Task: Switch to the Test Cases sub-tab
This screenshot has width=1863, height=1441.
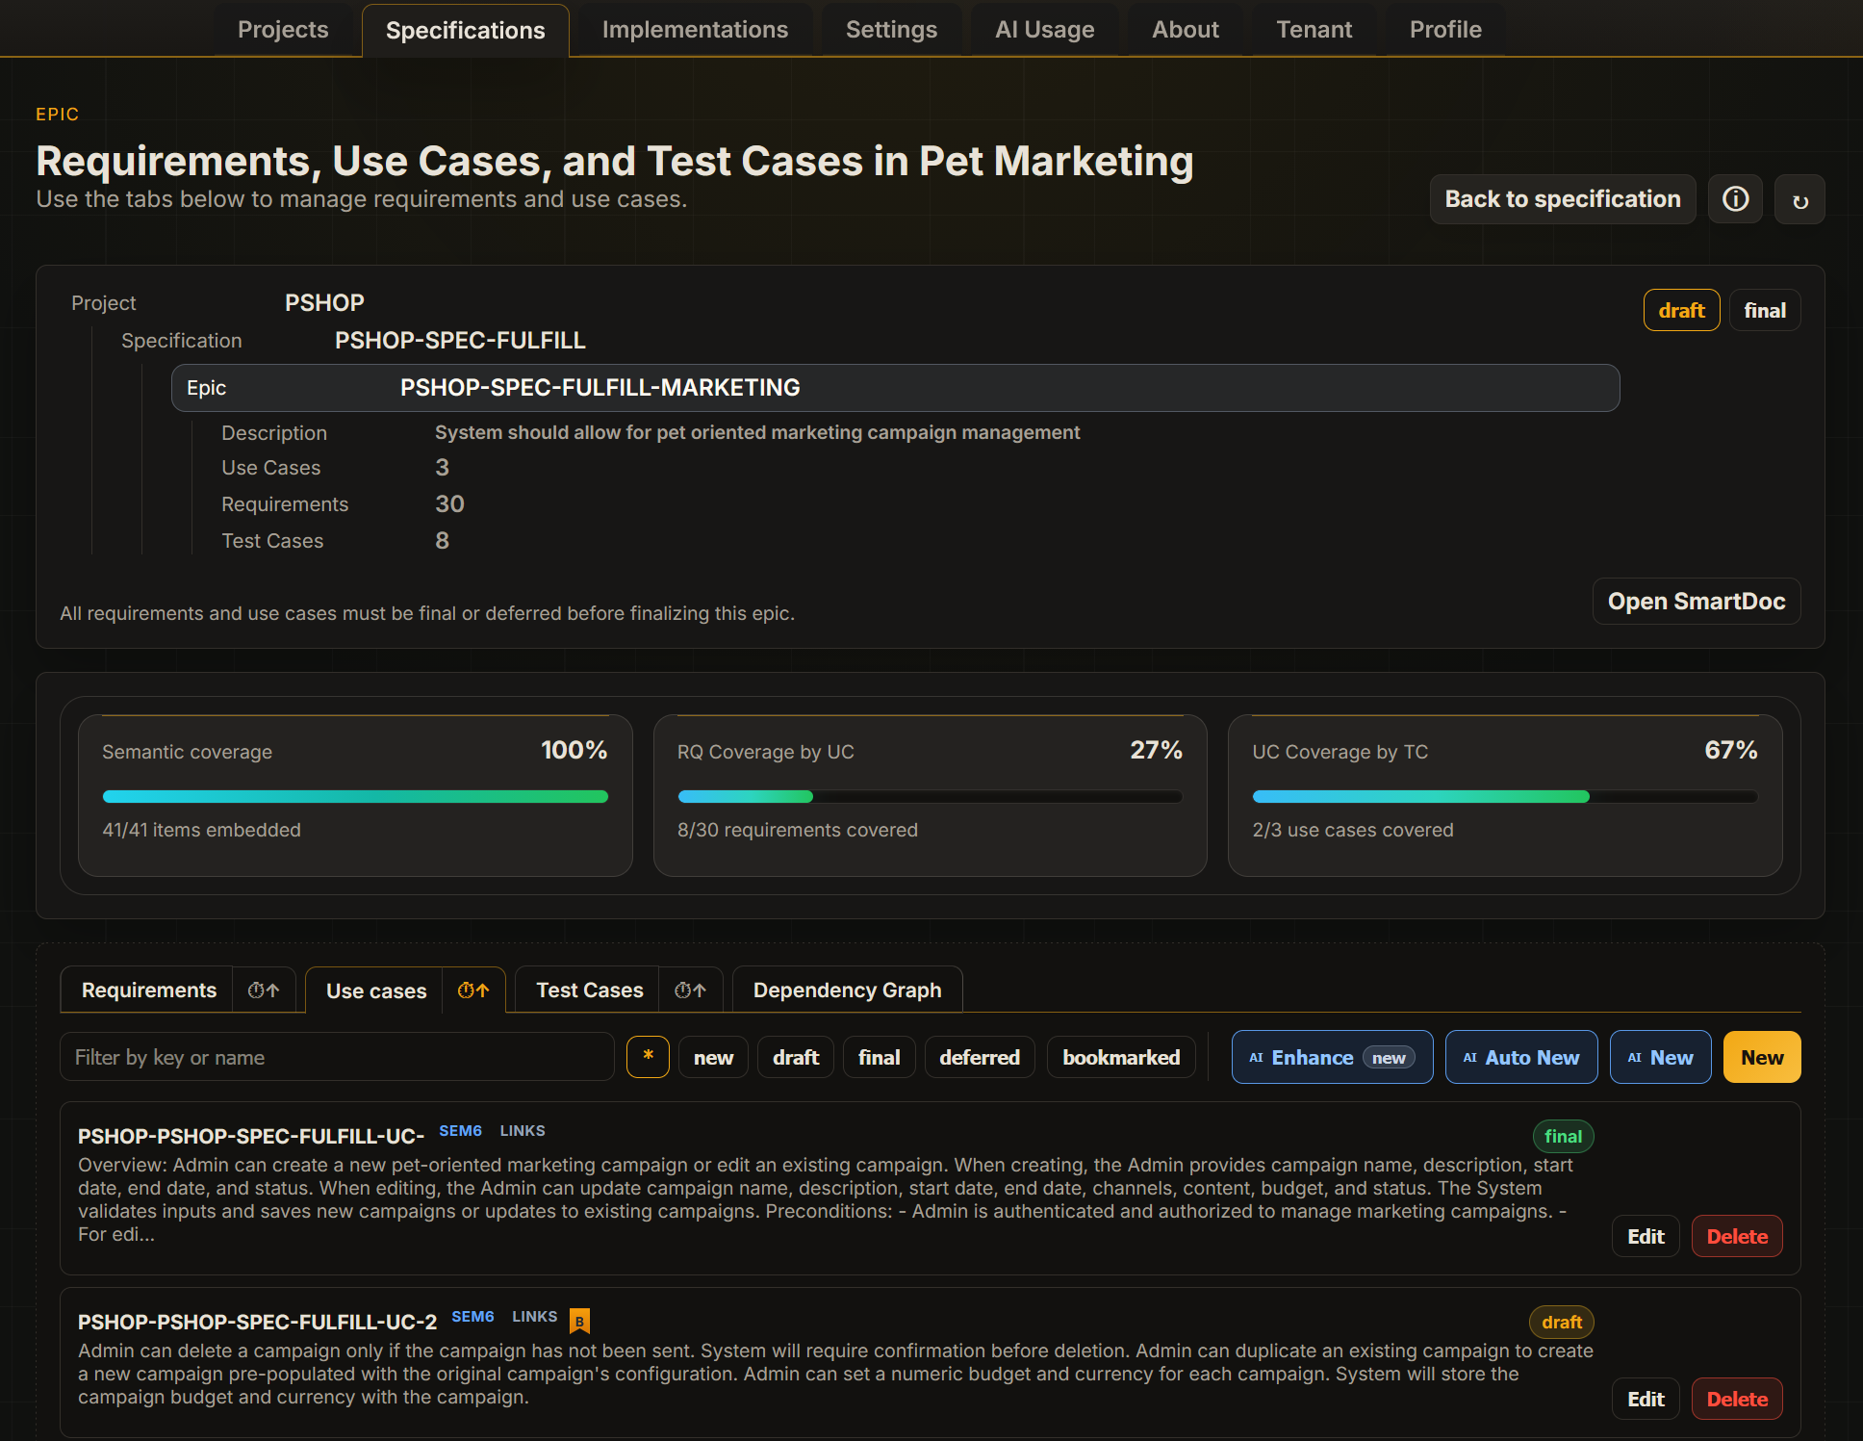Action: click(590, 990)
